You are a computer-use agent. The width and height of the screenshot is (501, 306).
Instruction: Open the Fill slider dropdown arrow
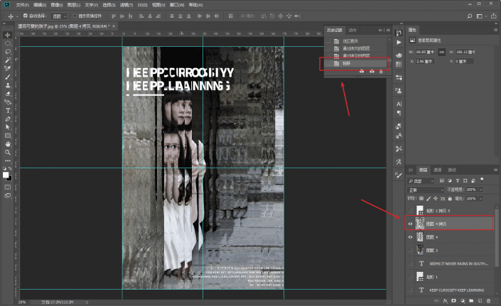point(481,199)
